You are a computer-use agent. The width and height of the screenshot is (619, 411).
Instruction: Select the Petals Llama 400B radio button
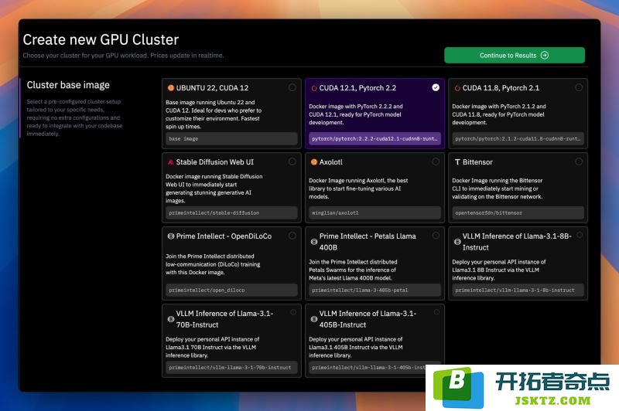[436, 236]
